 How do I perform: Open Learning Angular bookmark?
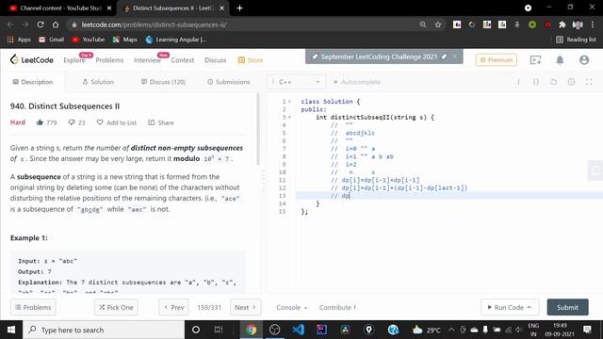point(176,40)
